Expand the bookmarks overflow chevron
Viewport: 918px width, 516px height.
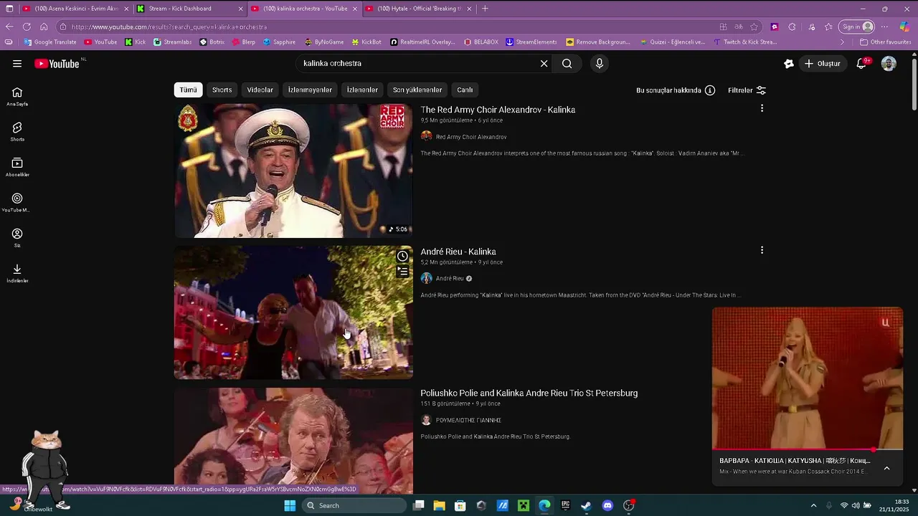pos(843,42)
